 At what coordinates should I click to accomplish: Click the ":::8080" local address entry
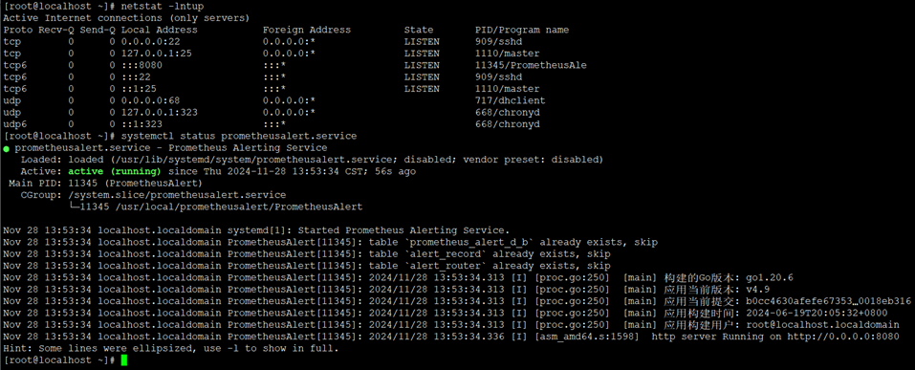tap(142, 65)
